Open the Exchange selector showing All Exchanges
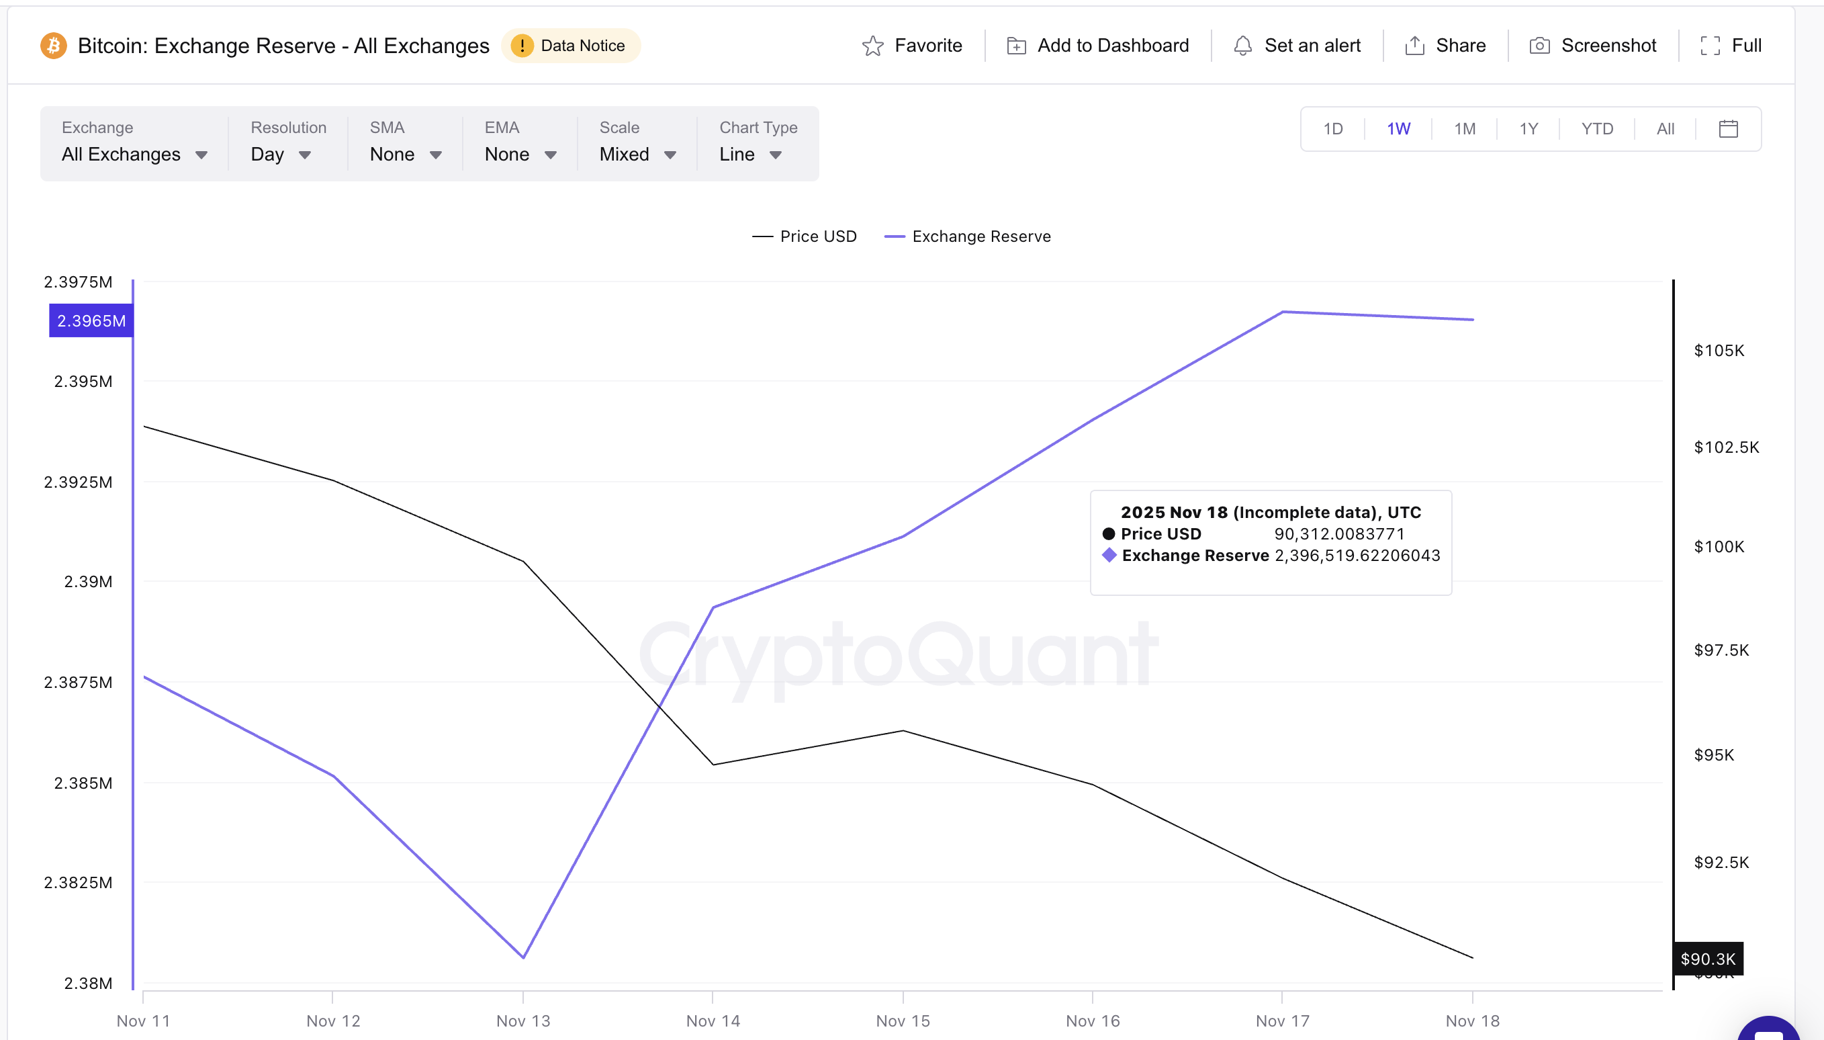1824x1040 pixels. (134, 155)
